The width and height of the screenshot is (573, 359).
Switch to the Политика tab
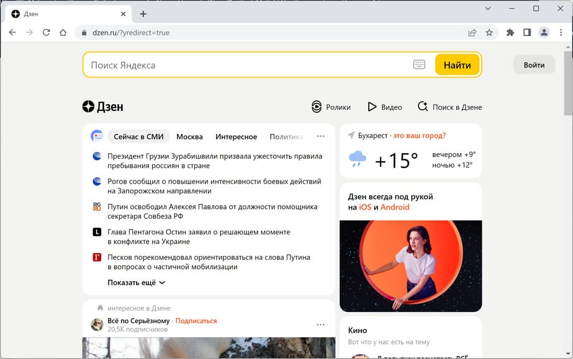(287, 136)
